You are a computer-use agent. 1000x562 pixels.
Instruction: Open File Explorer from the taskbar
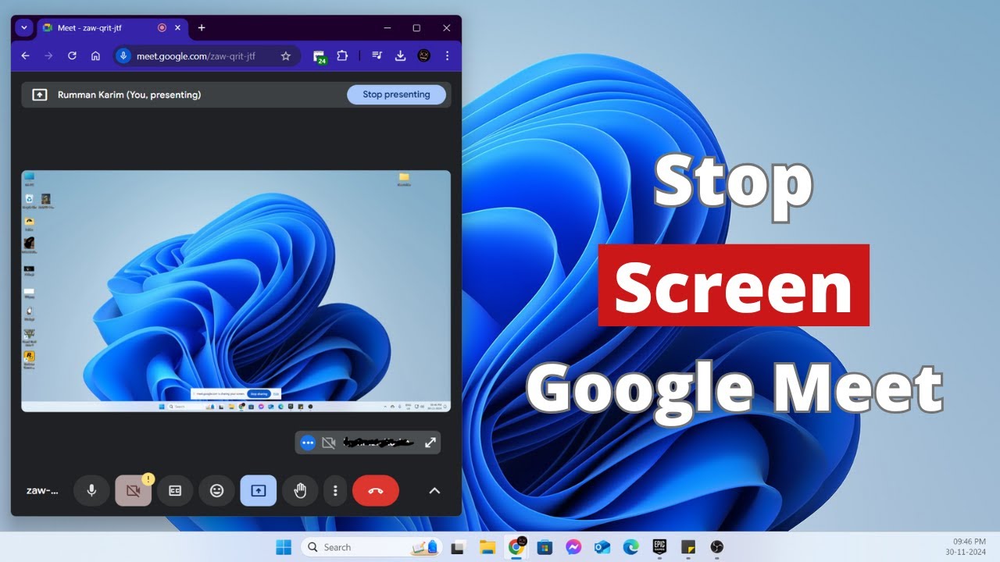click(487, 547)
